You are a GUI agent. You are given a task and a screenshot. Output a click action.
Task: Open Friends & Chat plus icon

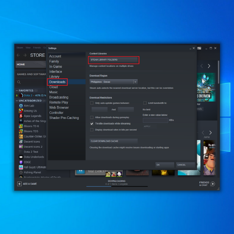pyautogui.click(x=213, y=184)
